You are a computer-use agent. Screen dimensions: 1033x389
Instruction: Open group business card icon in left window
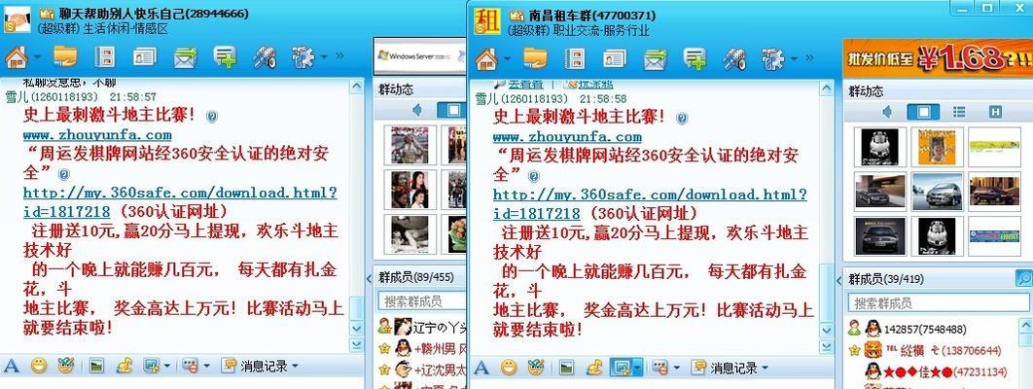[x=144, y=57]
